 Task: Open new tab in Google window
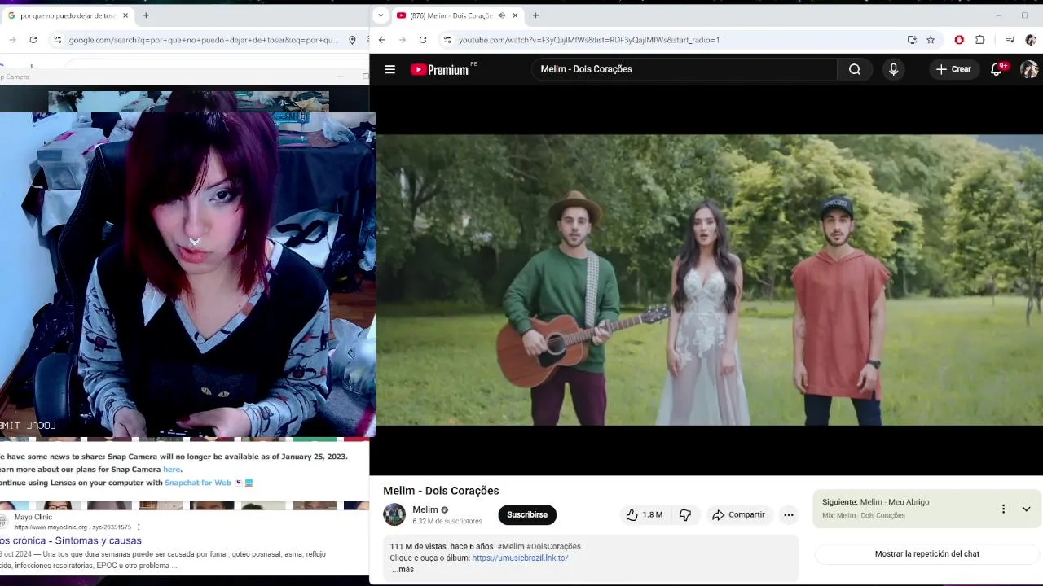146,15
